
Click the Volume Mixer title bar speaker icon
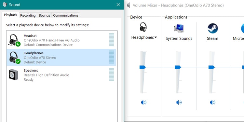129,5
